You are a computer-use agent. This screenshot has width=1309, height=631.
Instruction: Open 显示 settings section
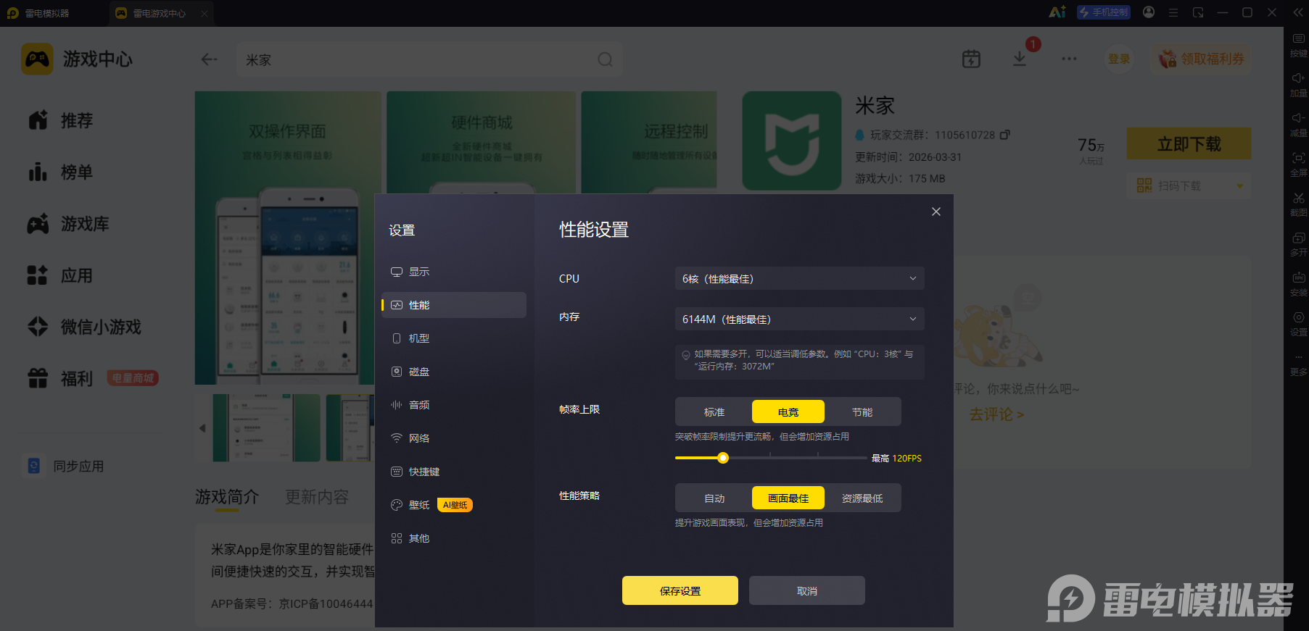[x=454, y=272]
